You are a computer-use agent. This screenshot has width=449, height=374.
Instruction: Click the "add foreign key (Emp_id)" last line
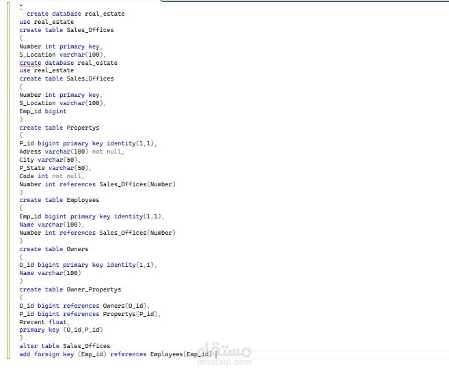pyautogui.click(x=115, y=354)
